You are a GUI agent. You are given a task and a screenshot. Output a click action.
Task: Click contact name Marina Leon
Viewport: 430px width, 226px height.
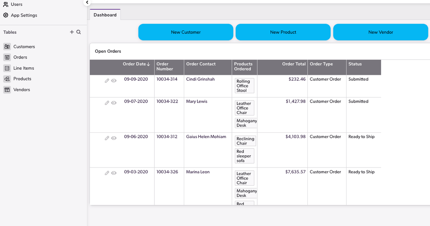pos(198,172)
